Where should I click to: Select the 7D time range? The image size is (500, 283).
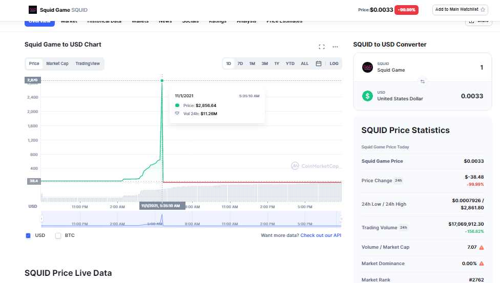coord(240,63)
